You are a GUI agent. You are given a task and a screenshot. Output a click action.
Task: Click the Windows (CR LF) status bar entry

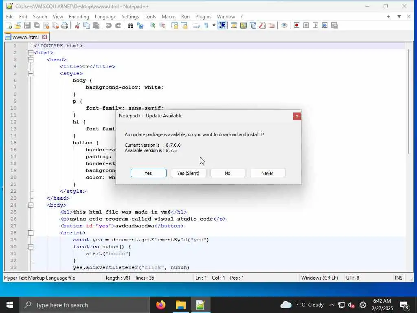319,278
